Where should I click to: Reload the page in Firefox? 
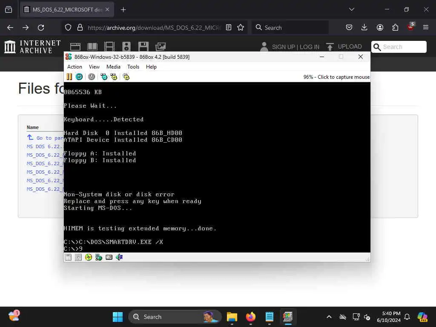41,28
